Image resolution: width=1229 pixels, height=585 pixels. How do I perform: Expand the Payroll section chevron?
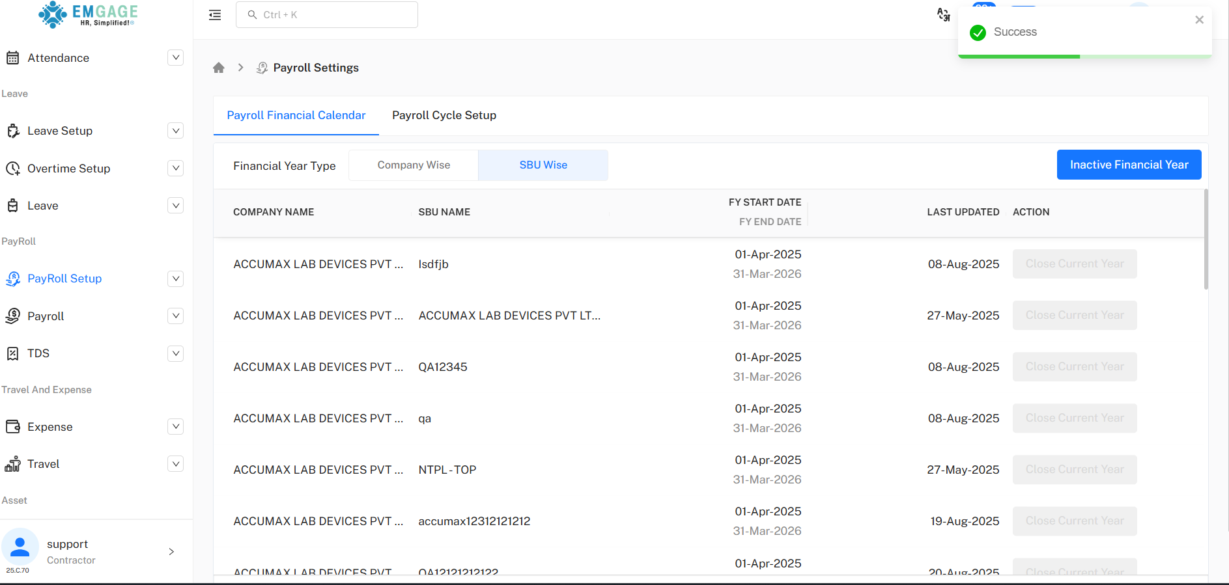(175, 316)
